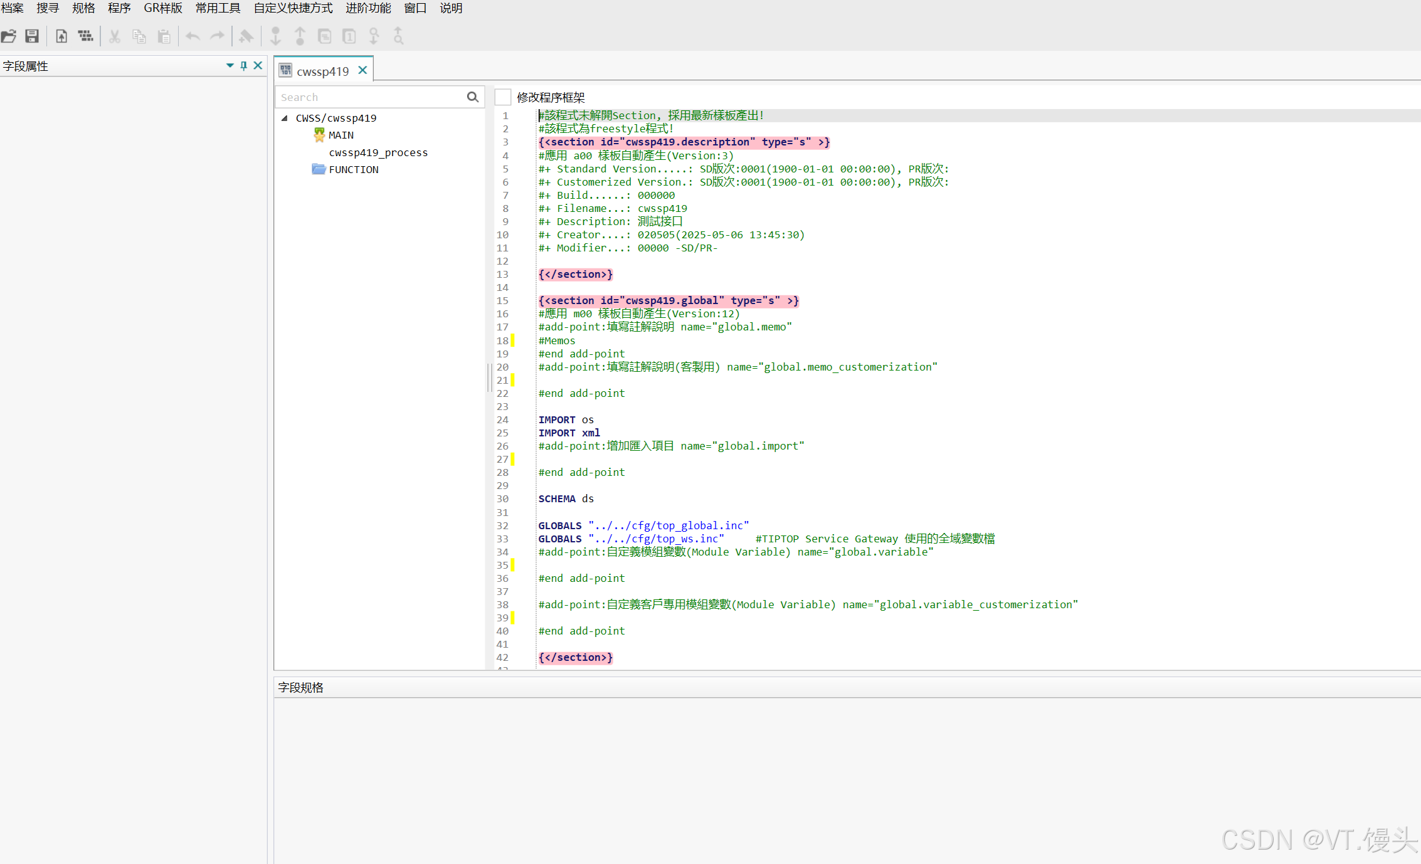Close the 字段属性 panel
Image resolution: width=1421 pixels, height=864 pixels.
click(258, 66)
